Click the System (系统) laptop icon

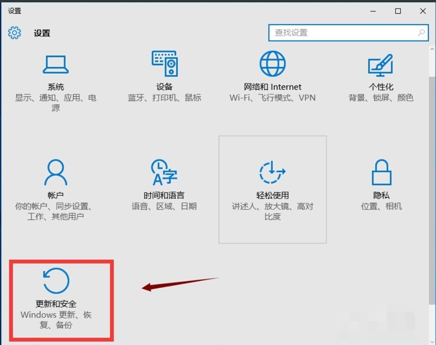tap(56, 64)
